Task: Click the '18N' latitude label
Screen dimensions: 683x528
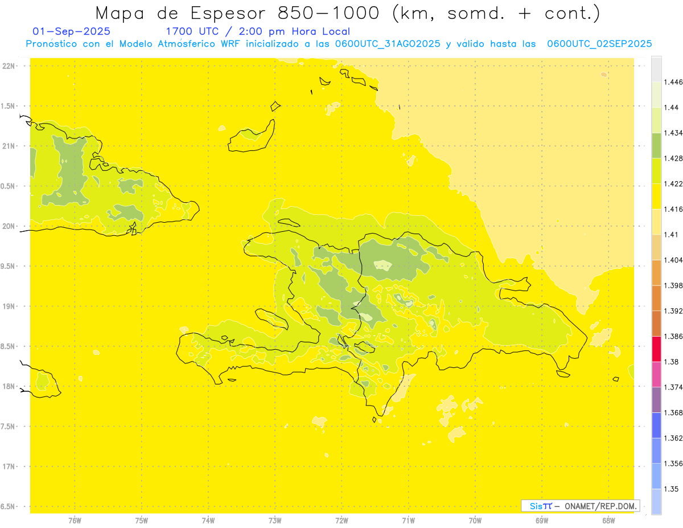Action: (10, 387)
